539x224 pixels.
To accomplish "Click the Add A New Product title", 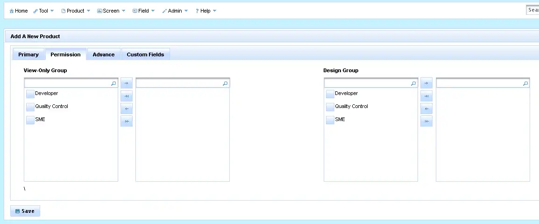I will tap(35, 36).
